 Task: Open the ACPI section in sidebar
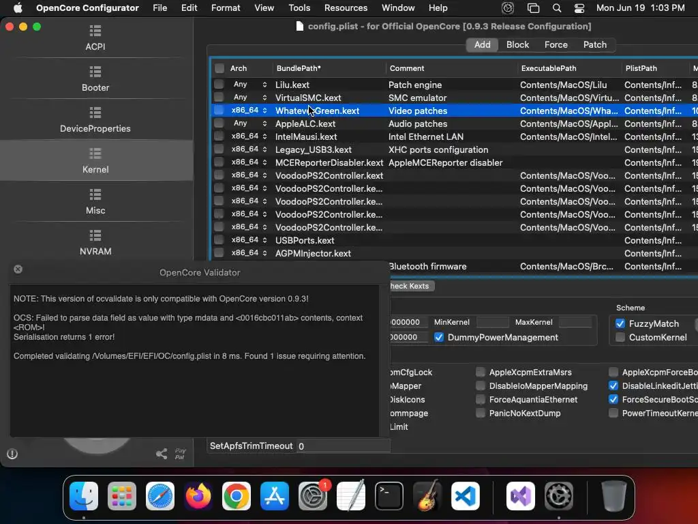[x=95, y=38]
